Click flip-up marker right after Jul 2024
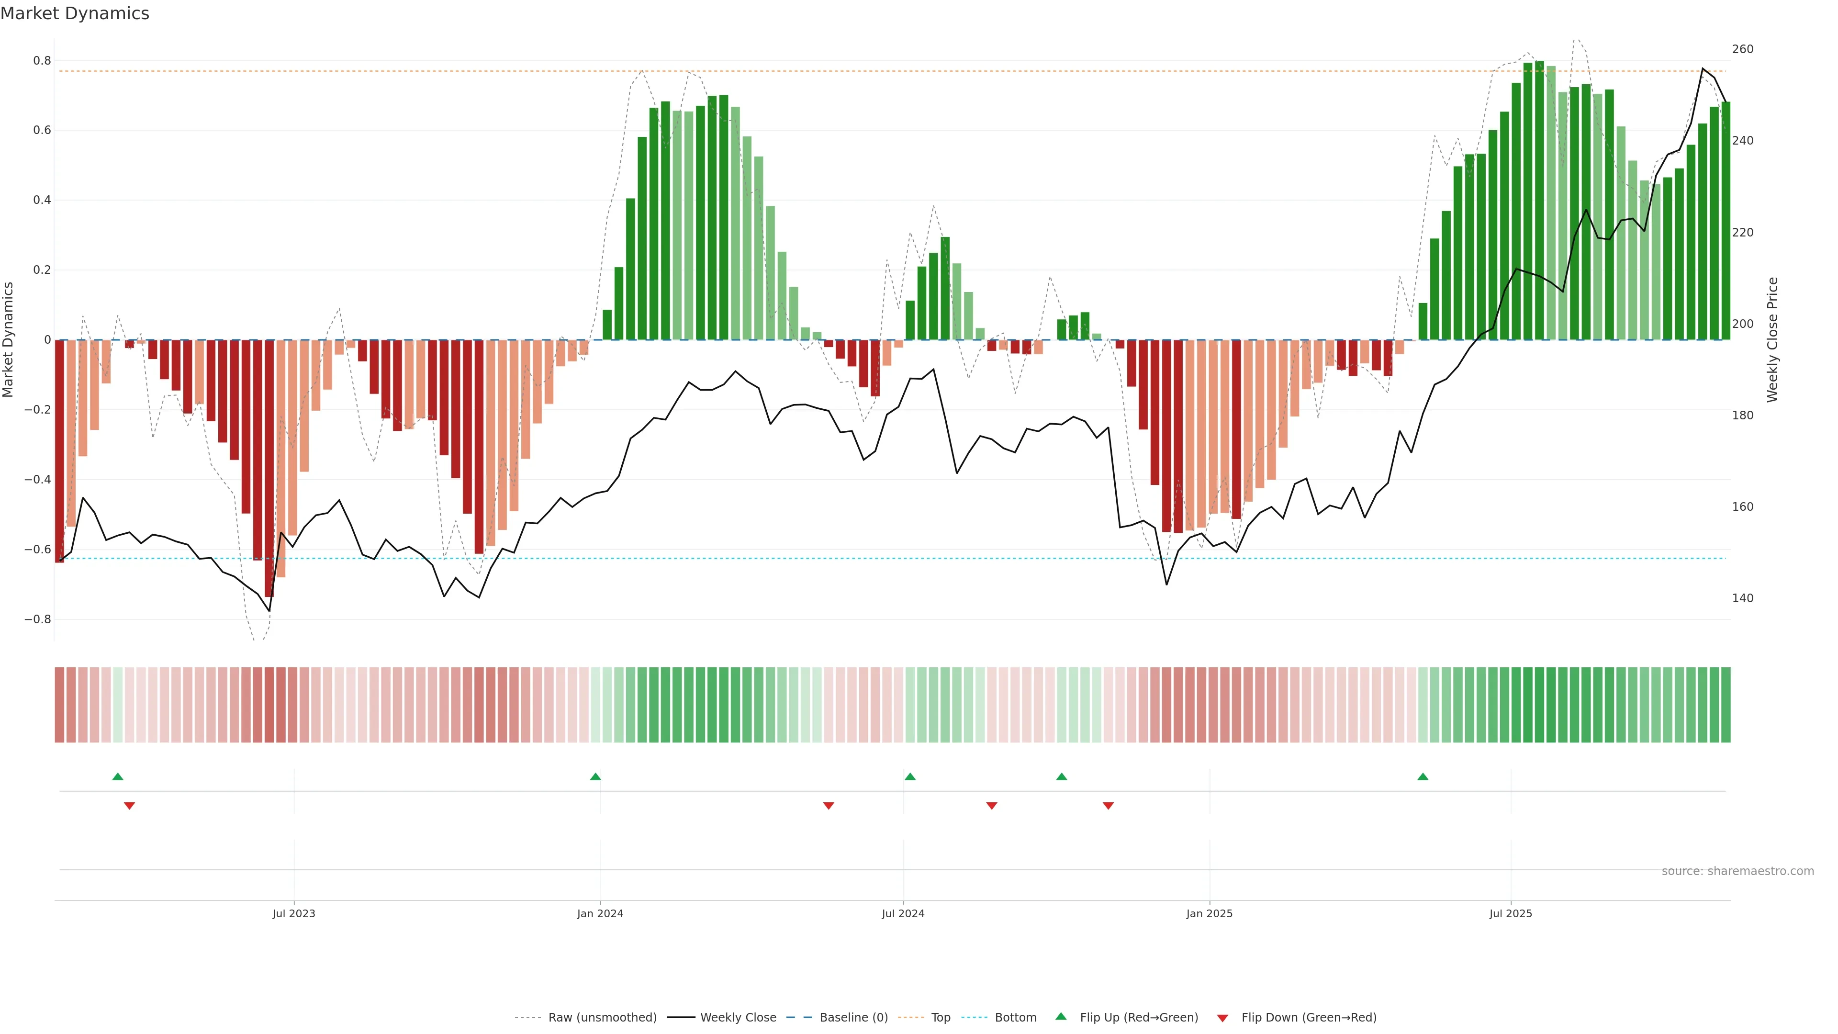Screen dimensions: 1838x1034 pyautogui.click(x=910, y=776)
